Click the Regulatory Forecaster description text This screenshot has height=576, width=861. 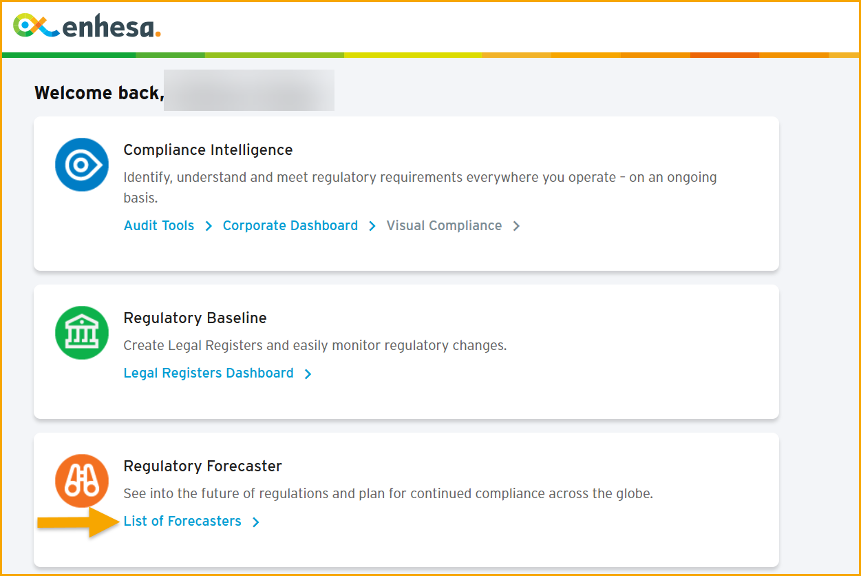(x=388, y=493)
